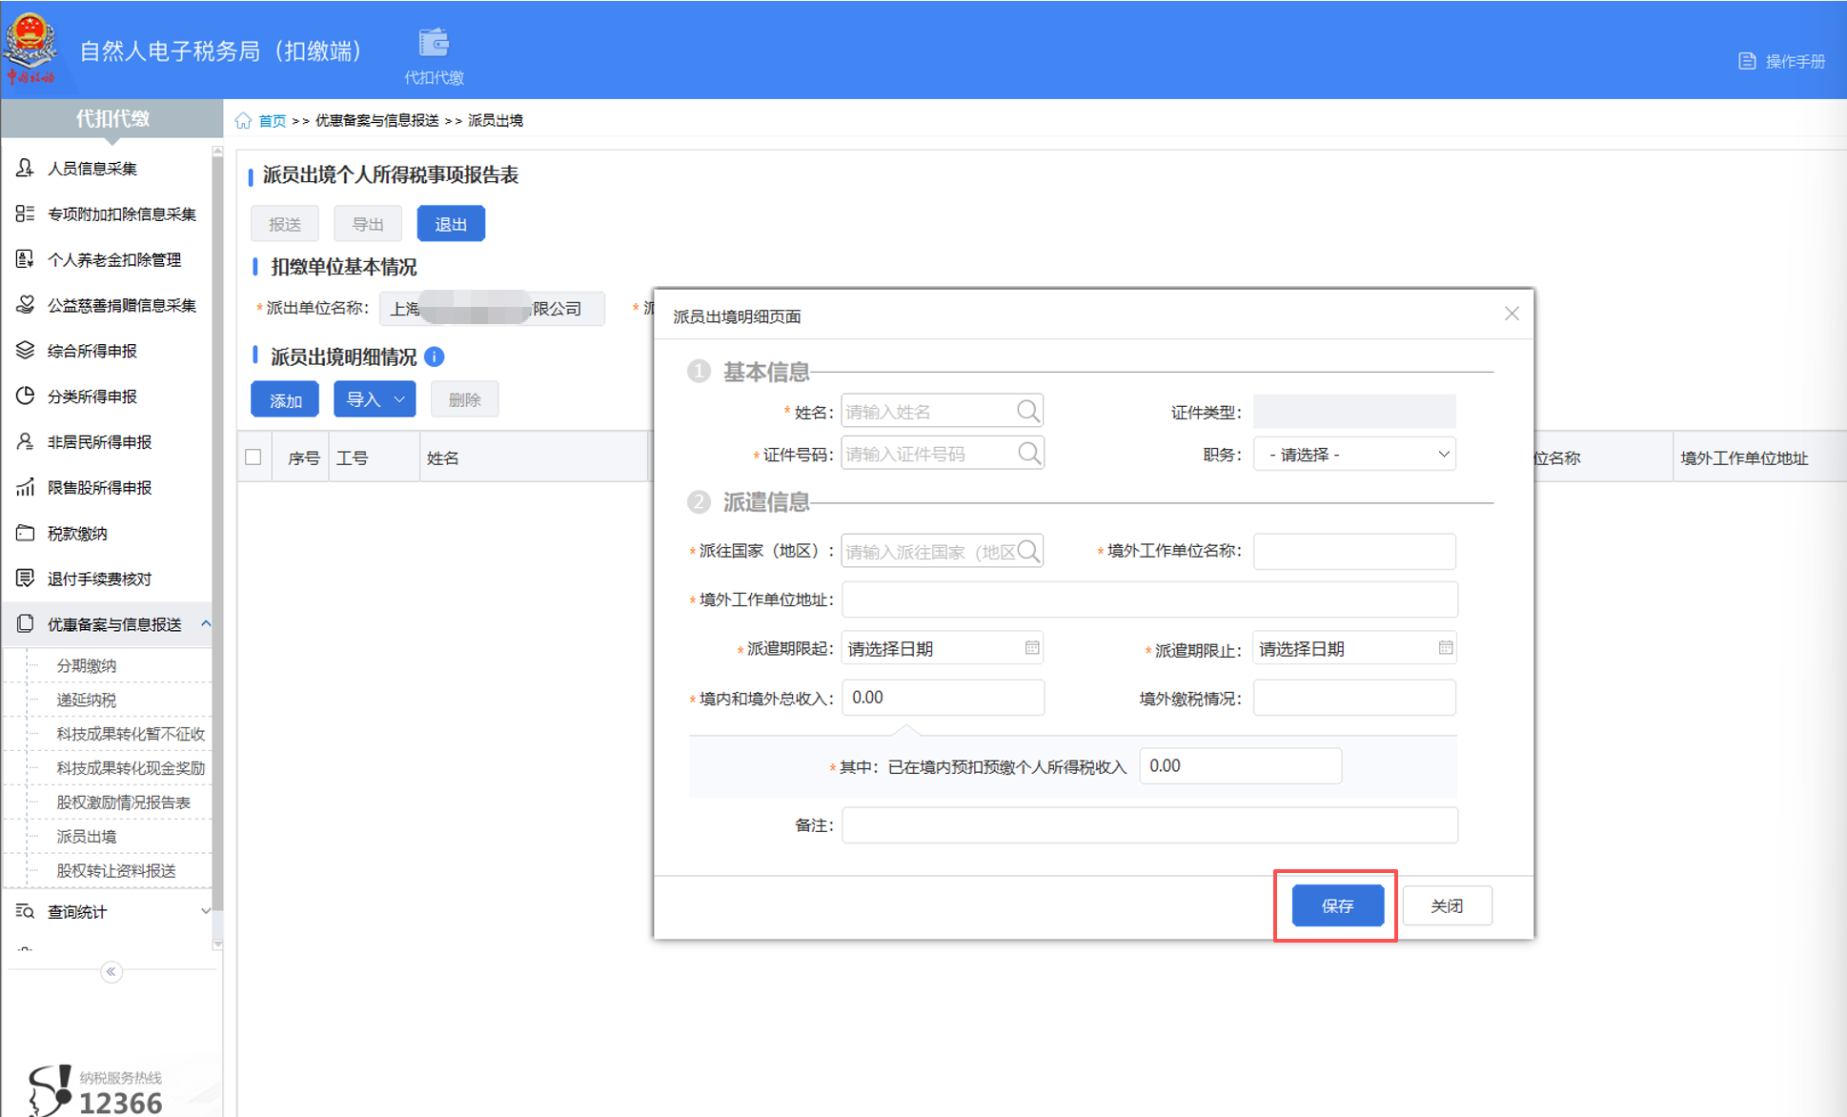
Task: Click the 税款缴纳 wallet icon
Action: [24, 533]
